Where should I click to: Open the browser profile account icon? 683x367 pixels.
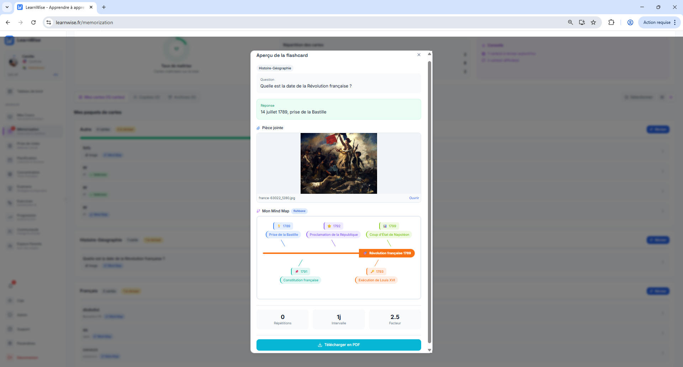point(630,22)
